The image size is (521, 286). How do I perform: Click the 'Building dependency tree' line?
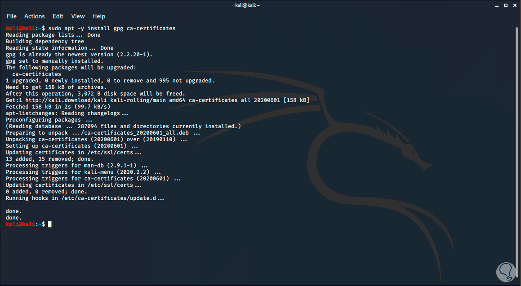point(45,41)
